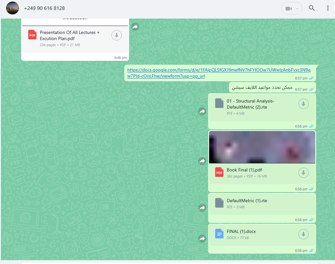This screenshot has width=335, height=264.
Task: Click the contact number +249 90 616 8128
Action: (x=44, y=8)
